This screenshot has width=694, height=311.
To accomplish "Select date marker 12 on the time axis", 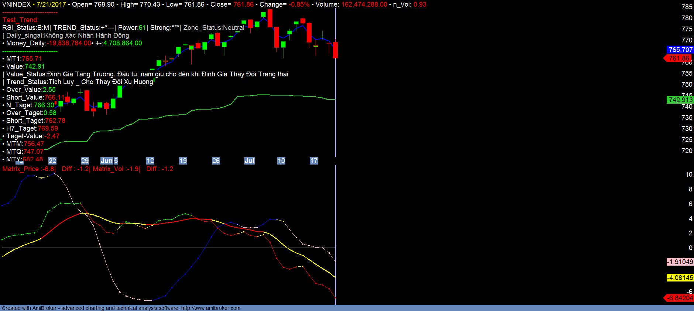I will click(x=150, y=161).
